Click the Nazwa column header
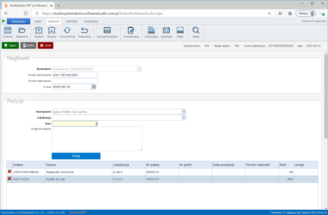The image size is (328, 215). (x=79, y=165)
